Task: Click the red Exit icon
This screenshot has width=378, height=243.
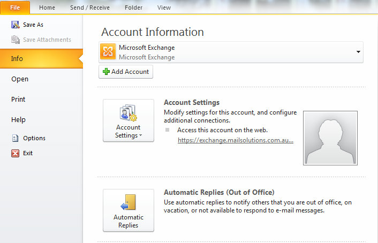Action: click(x=15, y=153)
